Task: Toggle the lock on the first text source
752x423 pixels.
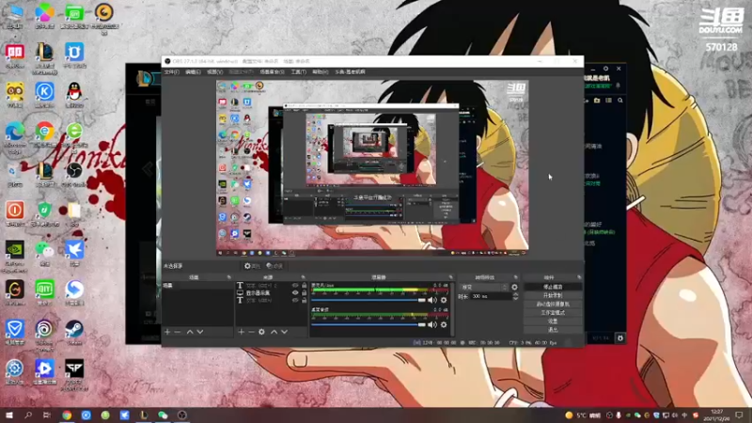Action: pyautogui.click(x=304, y=286)
